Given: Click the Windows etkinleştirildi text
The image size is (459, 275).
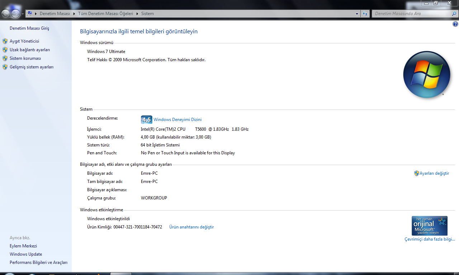Looking at the screenshot, I should [109, 219].
